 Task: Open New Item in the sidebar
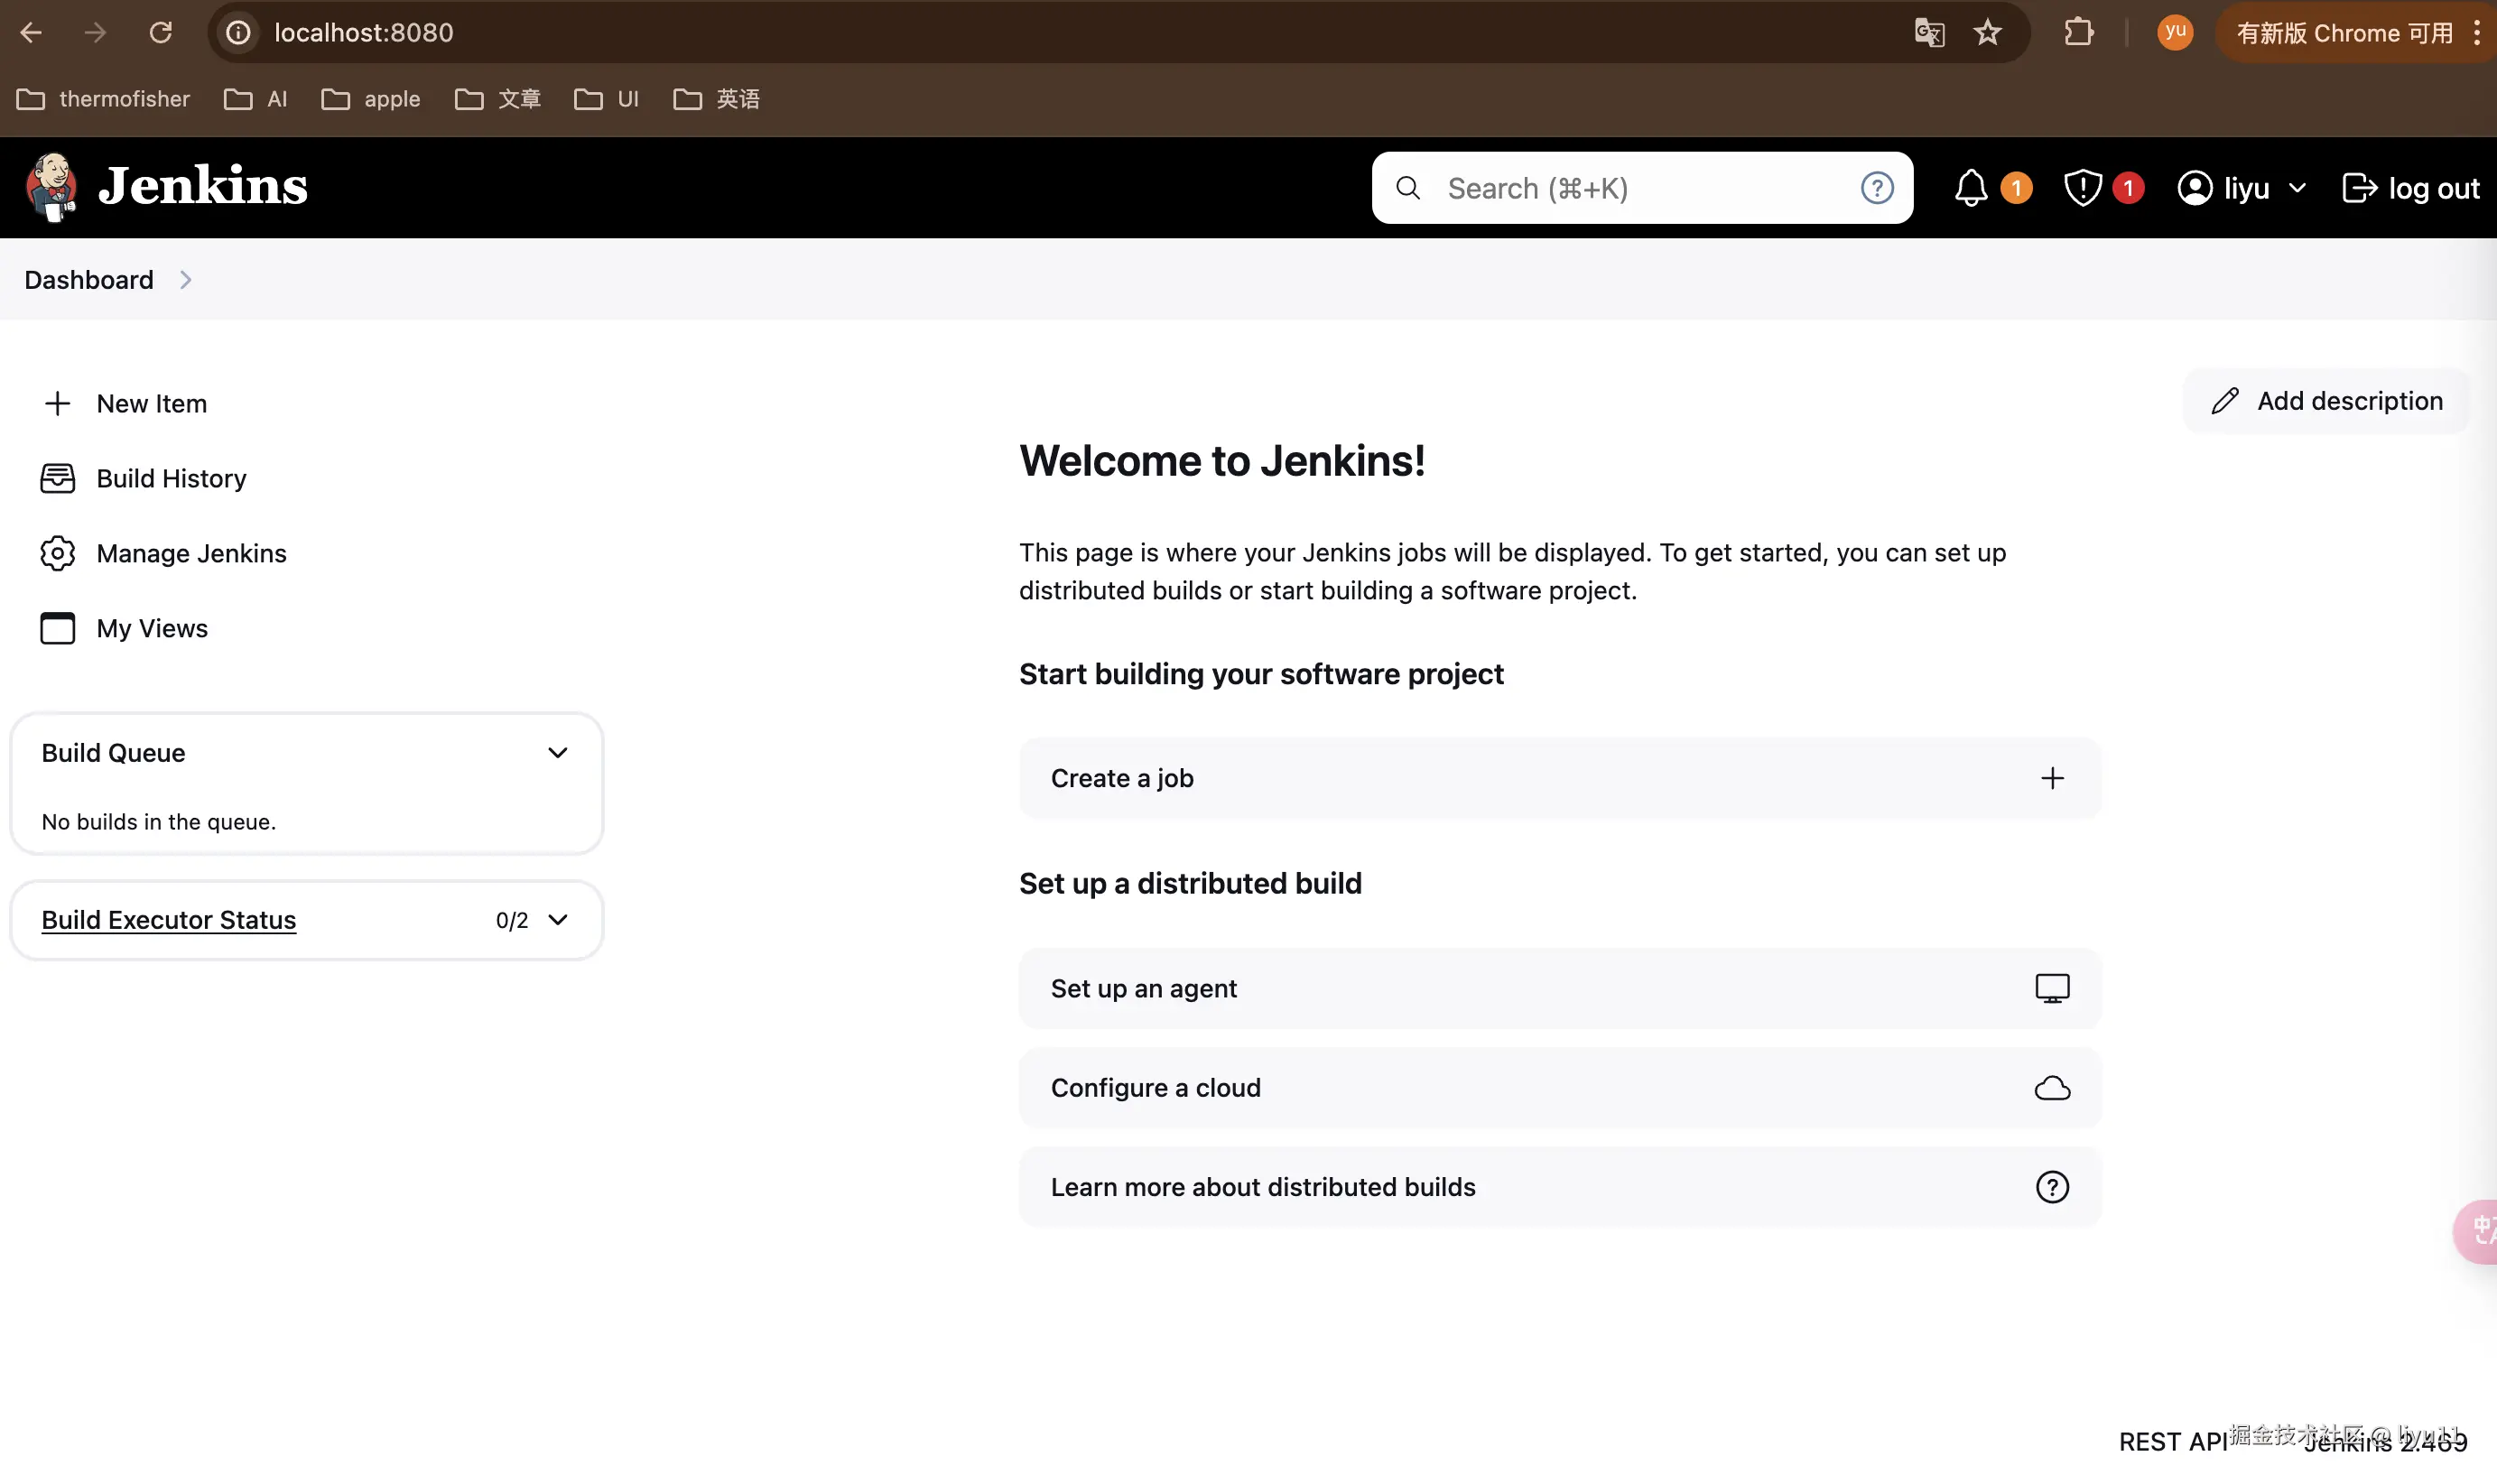point(151,404)
